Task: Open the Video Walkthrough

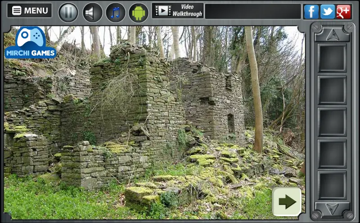Action: coord(178,10)
